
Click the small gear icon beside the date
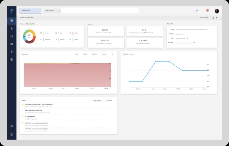tap(216, 18)
